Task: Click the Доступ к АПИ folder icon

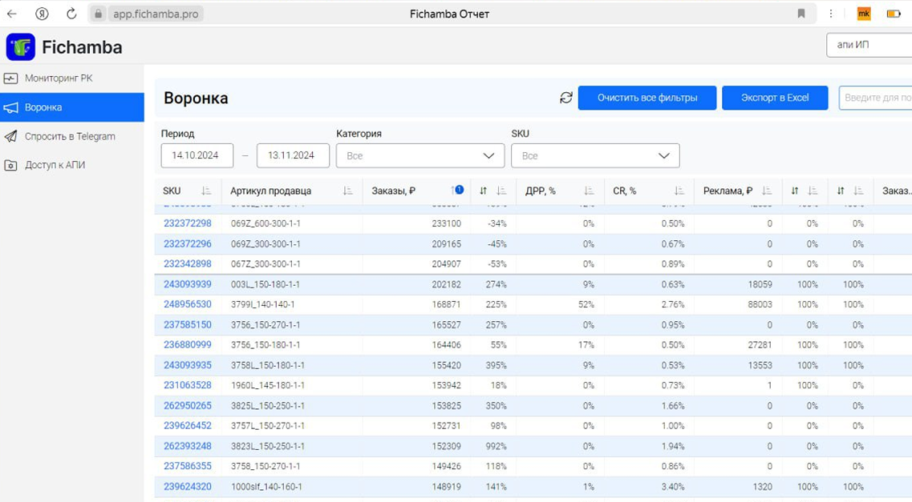Action: pyautogui.click(x=10, y=166)
